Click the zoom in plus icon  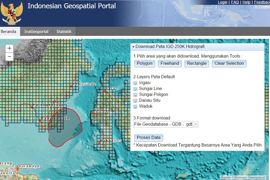point(9,48)
